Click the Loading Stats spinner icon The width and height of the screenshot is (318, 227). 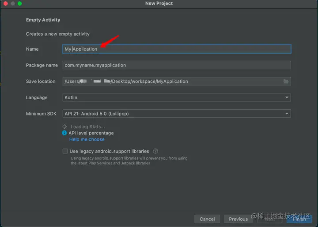coord(65,127)
